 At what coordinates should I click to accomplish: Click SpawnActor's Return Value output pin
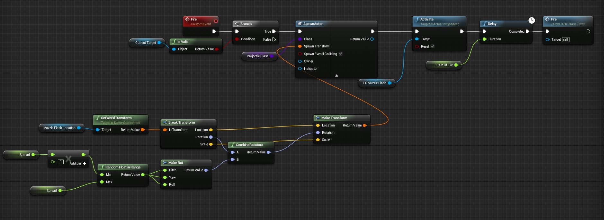372,39
